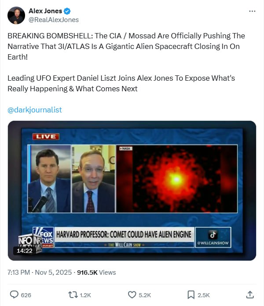
Task: Open the @darkjournalist mention link
Action: point(35,110)
